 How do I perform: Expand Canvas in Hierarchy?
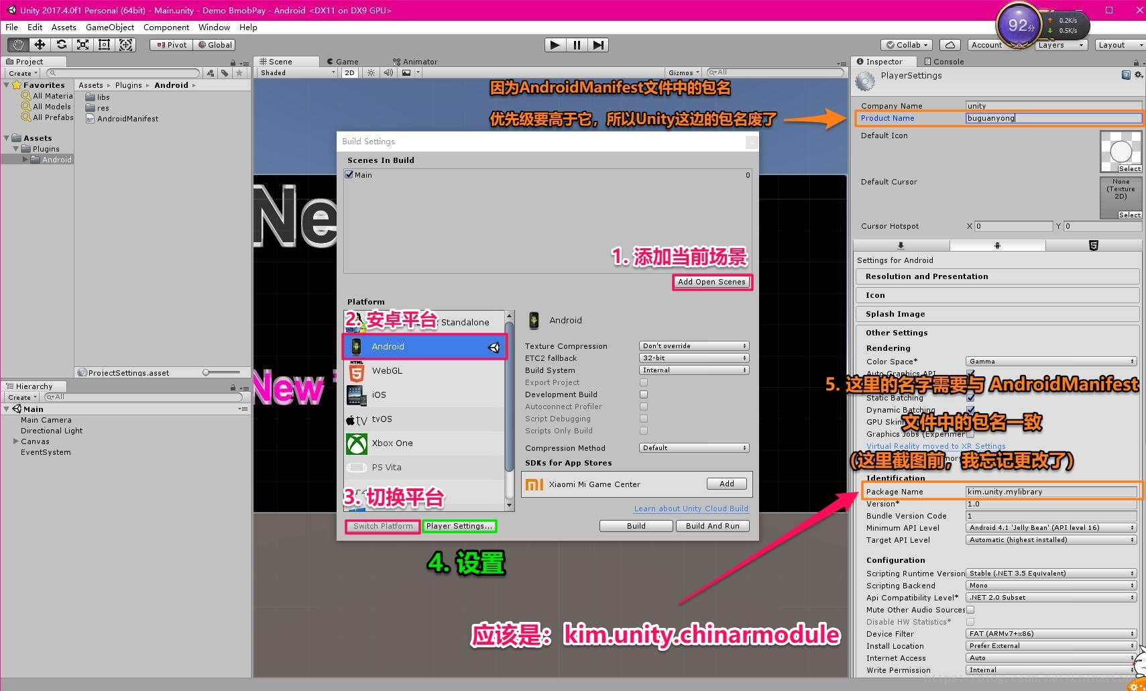15,441
